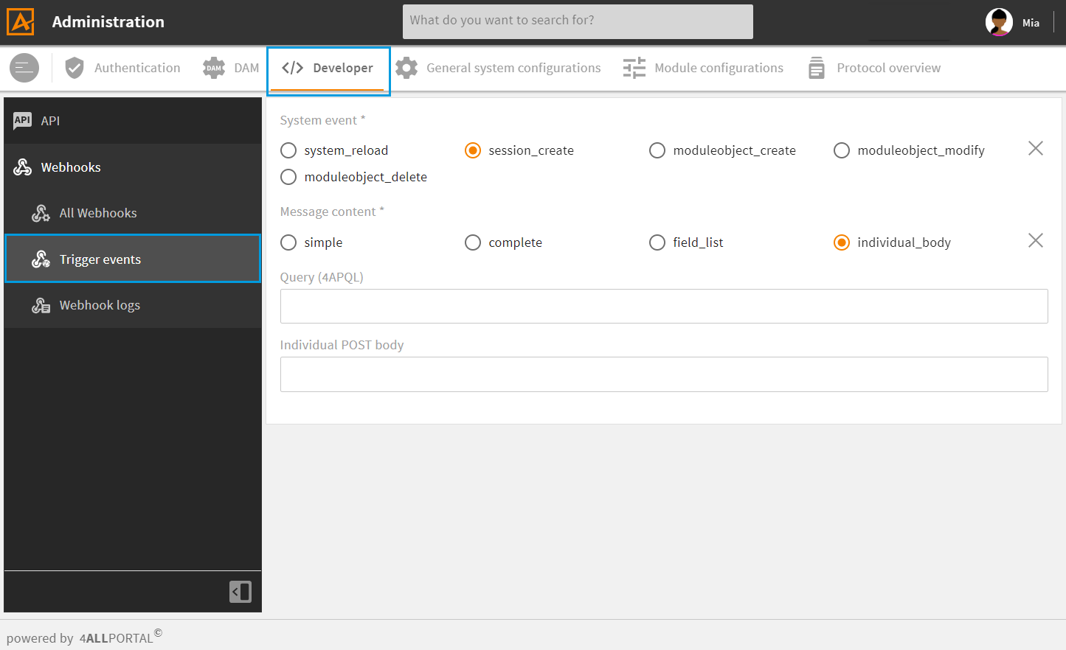Select Trigger events in the sidebar
1066x650 pixels.
point(133,259)
